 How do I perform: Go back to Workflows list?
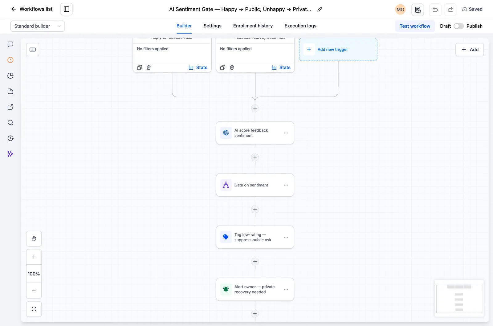point(32,9)
